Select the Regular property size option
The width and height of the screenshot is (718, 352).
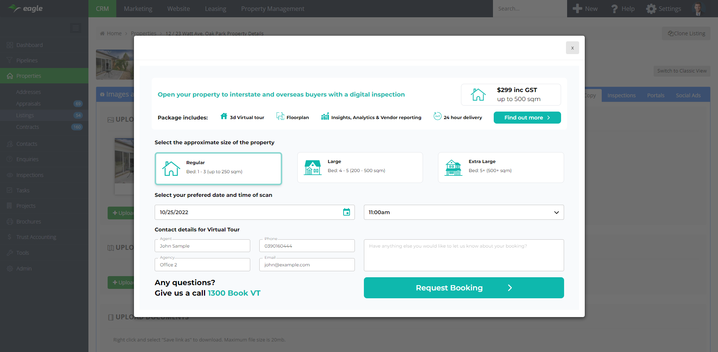pos(218,168)
